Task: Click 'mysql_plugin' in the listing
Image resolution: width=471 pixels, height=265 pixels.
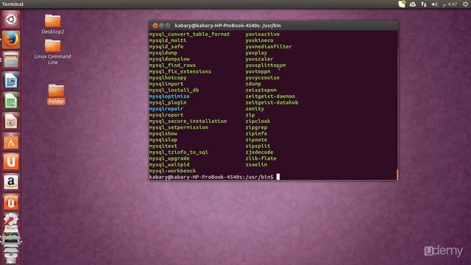Action: pos(168,102)
